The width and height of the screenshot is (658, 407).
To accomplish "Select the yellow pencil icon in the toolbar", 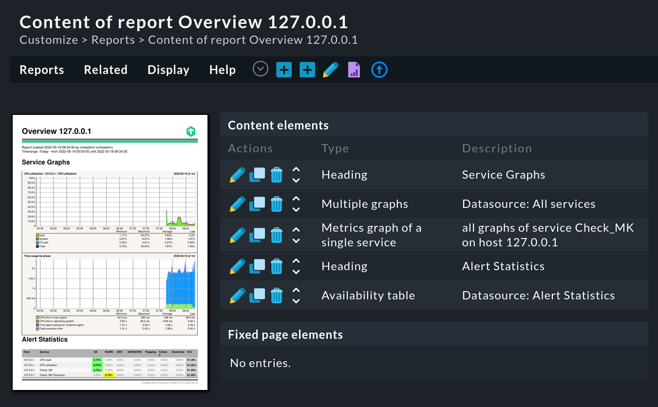I will 330,69.
